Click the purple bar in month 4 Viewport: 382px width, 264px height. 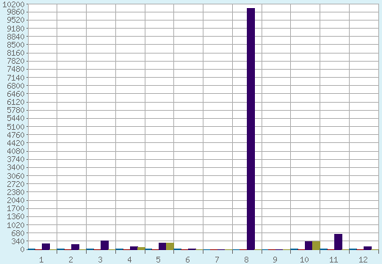[134, 248]
